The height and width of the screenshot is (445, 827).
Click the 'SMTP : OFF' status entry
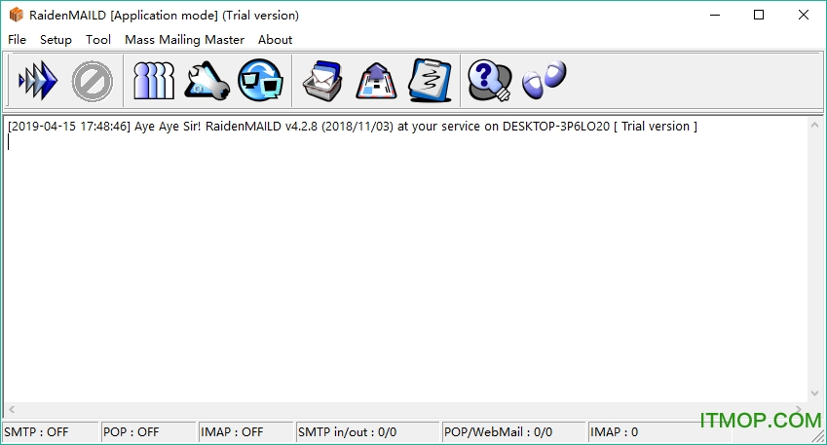click(51, 432)
